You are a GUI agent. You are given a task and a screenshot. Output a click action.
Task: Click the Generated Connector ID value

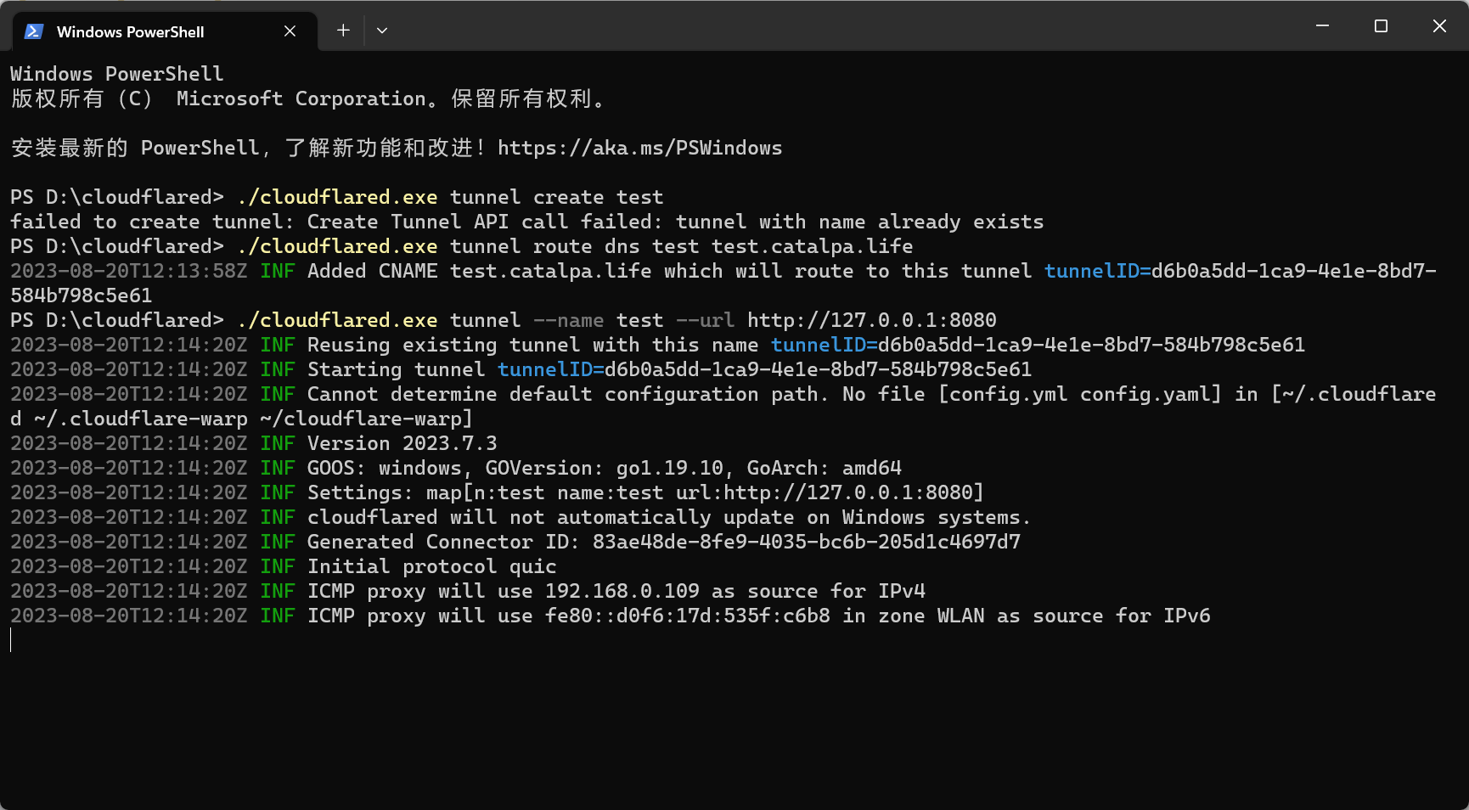pos(807,542)
